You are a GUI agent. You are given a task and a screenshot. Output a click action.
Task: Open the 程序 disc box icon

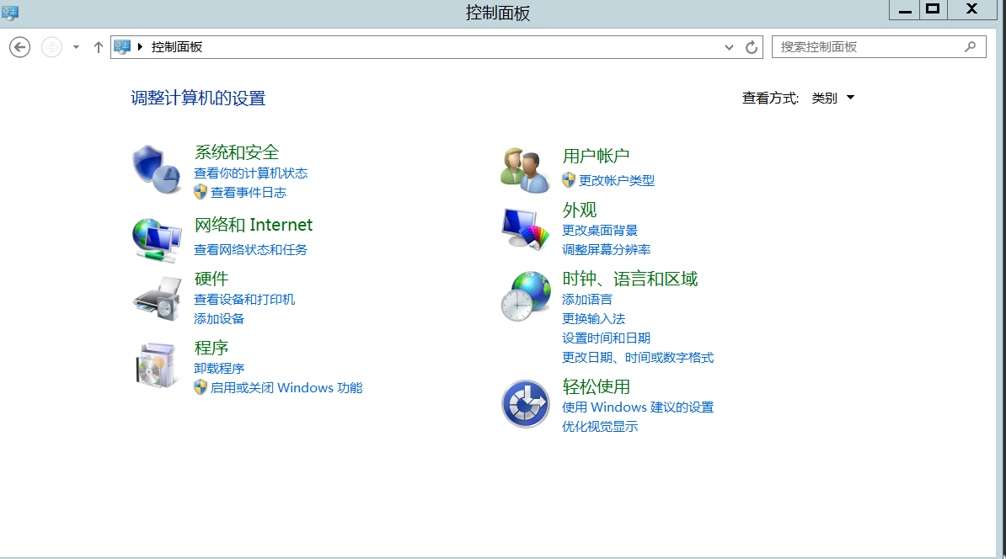pyautogui.click(x=157, y=365)
